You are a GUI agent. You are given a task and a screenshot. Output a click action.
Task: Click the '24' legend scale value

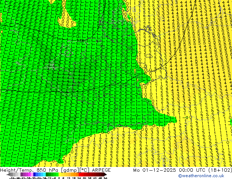pos(79,178)
